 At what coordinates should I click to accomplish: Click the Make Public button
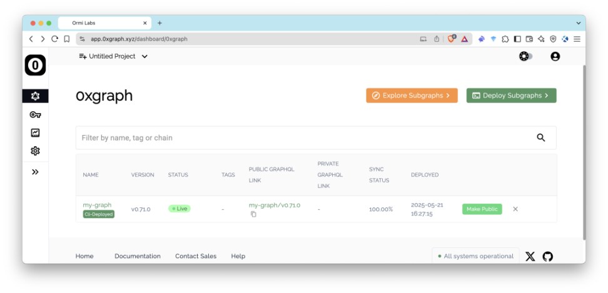pos(482,209)
